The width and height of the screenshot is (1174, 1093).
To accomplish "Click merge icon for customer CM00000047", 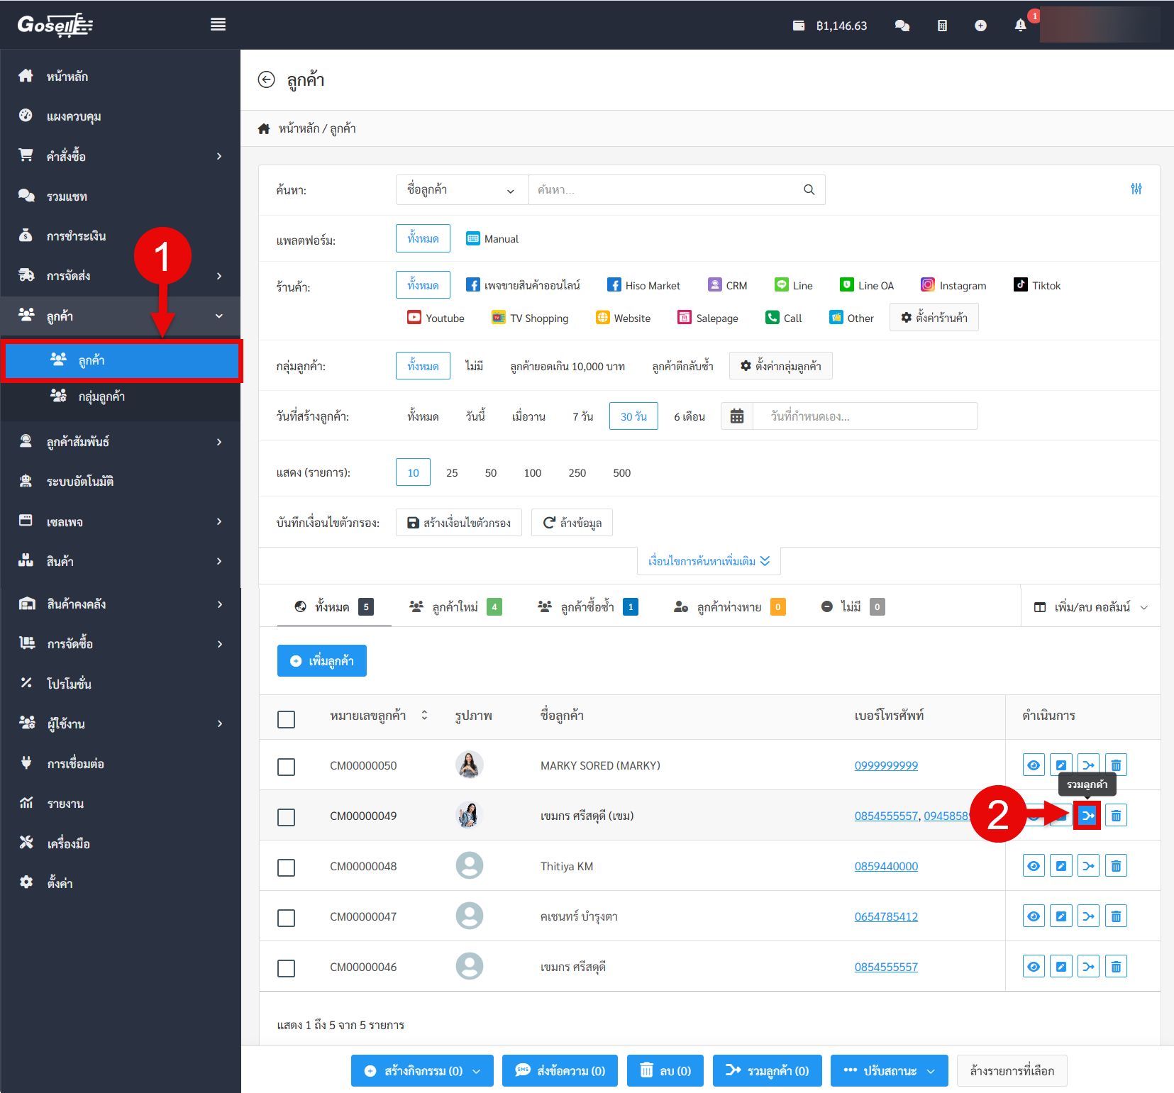I will (1088, 916).
